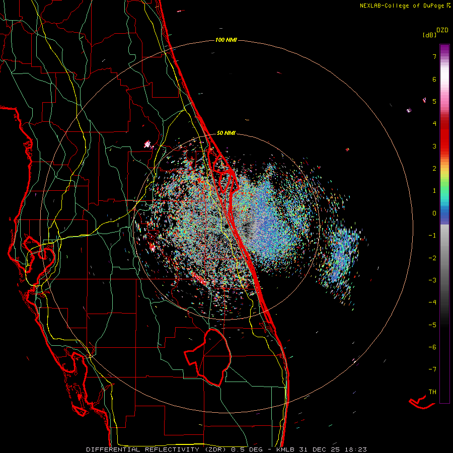Click the -6 scale value
Image resolution: width=453 pixels, height=453 pixels.
[x=432, y=347]
